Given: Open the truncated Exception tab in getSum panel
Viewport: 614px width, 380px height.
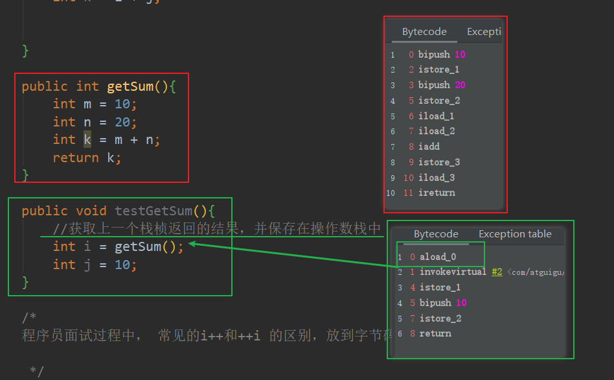Looking at the screenshot, I should [483, 32].
